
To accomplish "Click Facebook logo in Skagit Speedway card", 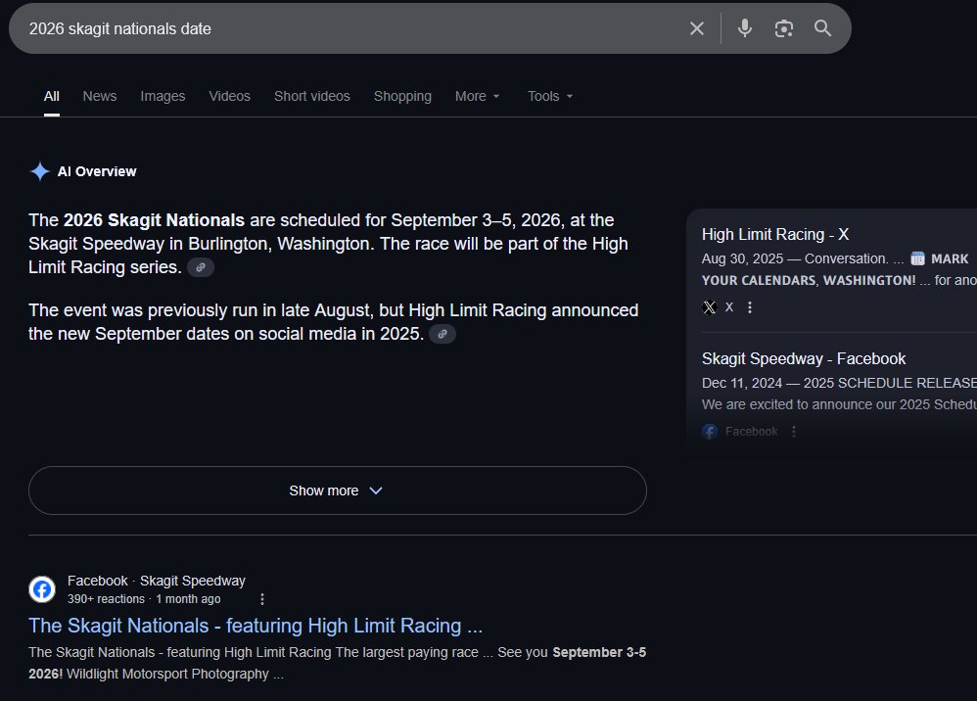I will tap(709, 431).
